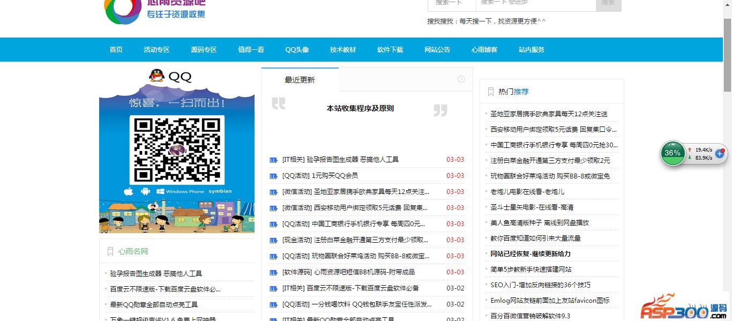Screen dimensions: 732x321
Task: Click blue tag icon before 1元购买QQ会员
Action: (x=273, y=176)
